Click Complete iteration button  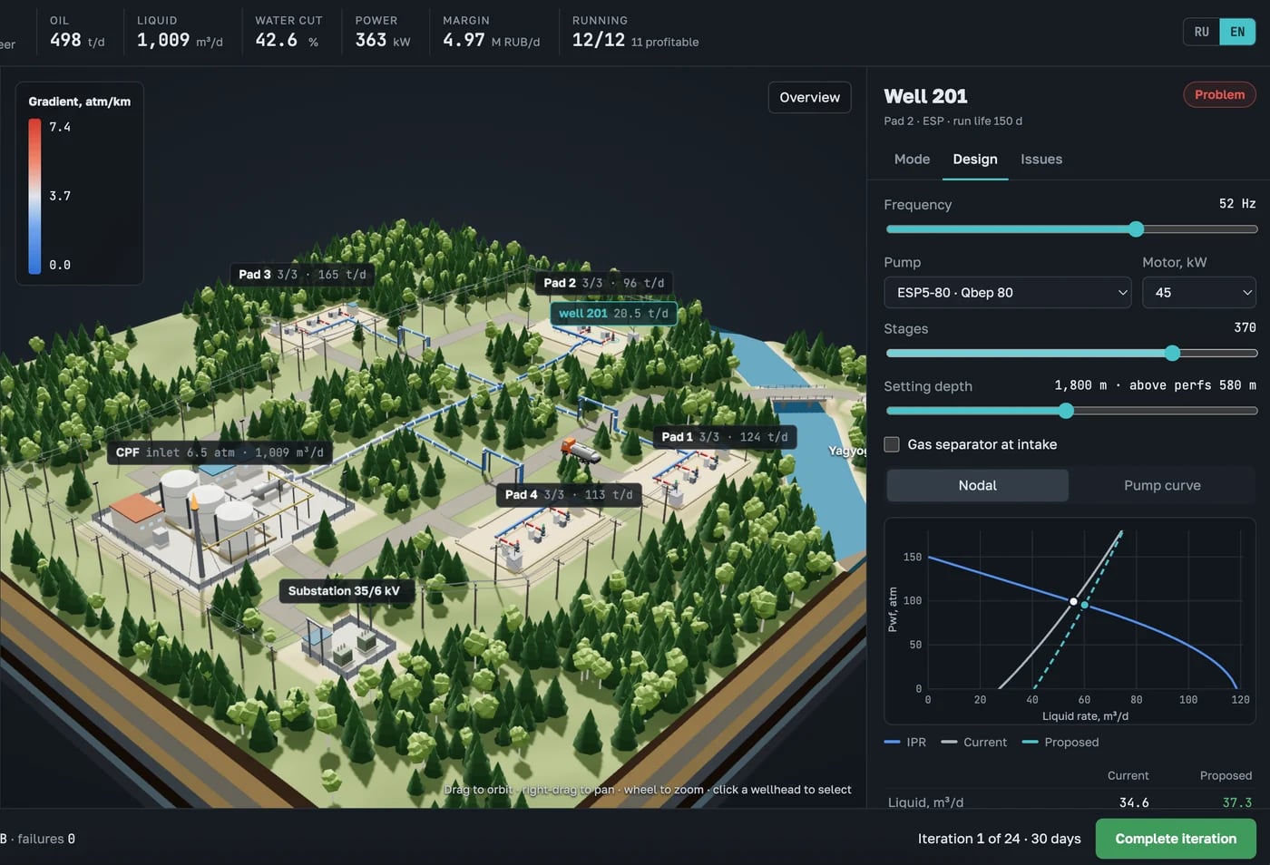[x=1176, y=839]
